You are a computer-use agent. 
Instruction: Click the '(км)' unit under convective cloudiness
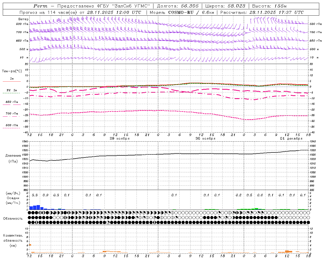click(x=13, y=245)
